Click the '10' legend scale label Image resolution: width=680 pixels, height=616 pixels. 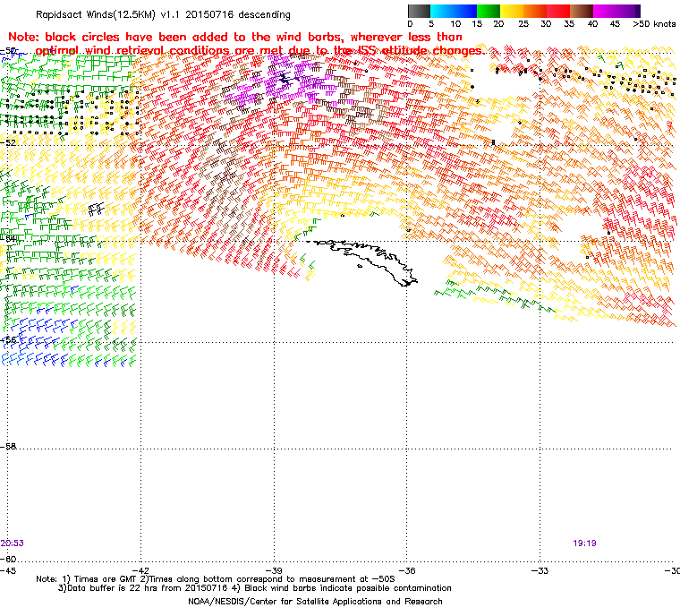tap(455, 24)
